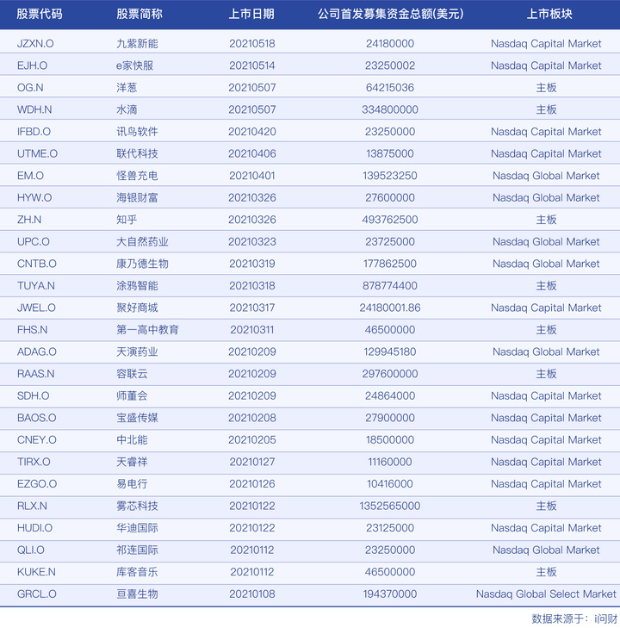Select stock code EZGO.O
620x628 pixels.
point(37,484)
